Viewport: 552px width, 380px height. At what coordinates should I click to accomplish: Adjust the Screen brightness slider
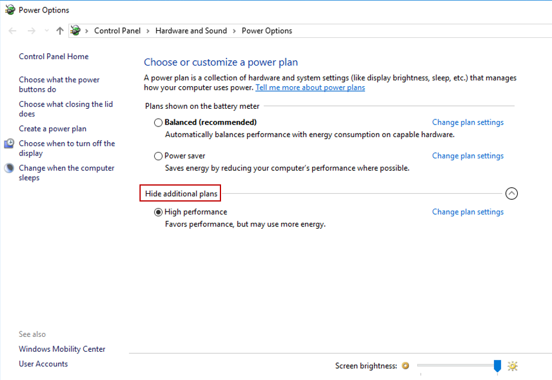[x=496, y=366]
